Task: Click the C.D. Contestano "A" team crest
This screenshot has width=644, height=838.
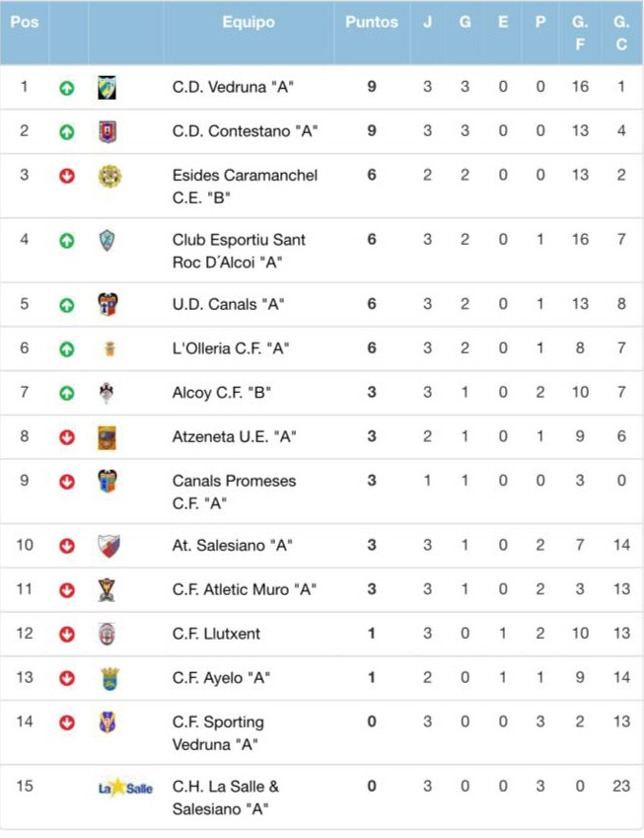Action: pyautogui.click(x=107, y=131)
